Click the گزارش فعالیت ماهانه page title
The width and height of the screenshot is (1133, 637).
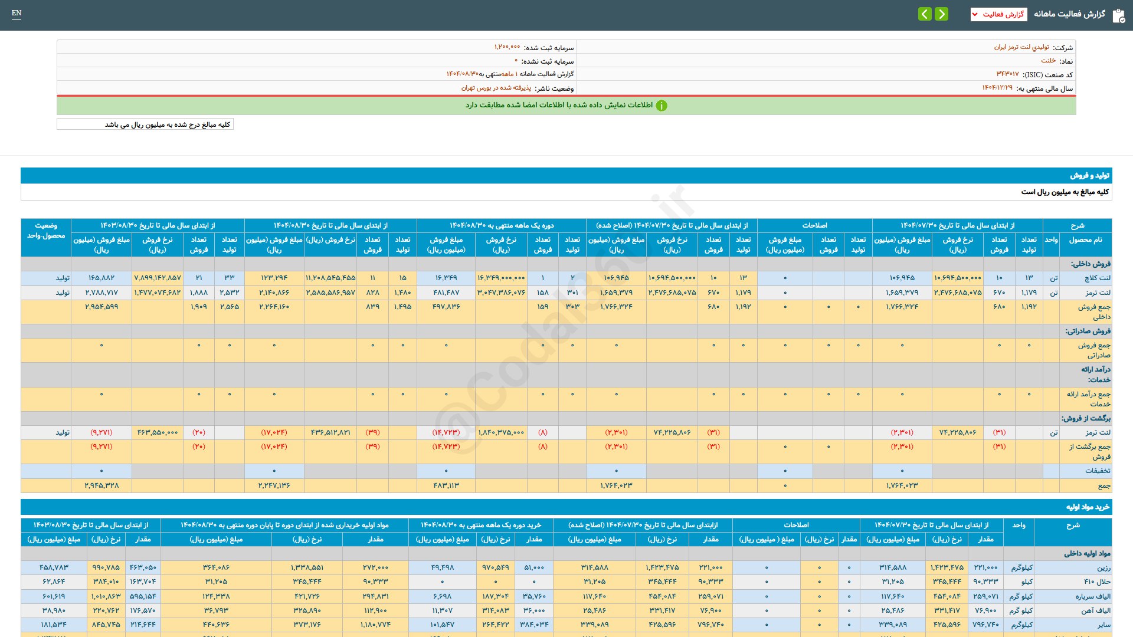1069,14
